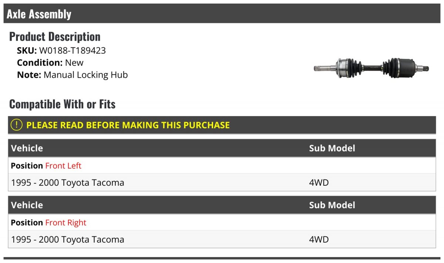Click the axle assembly product image
This screenshot has width=444, height=263.
pos(371,68)
